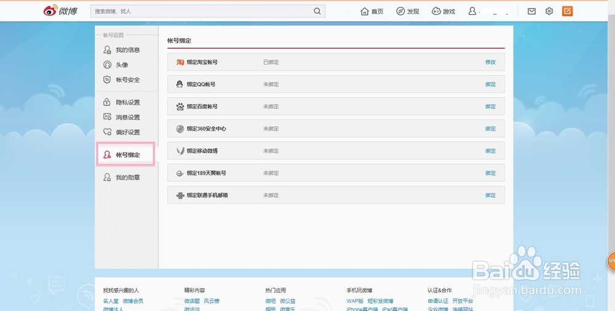Open 微吧 footer link
This screenshot has height=311, width=615.
point(270,301)
